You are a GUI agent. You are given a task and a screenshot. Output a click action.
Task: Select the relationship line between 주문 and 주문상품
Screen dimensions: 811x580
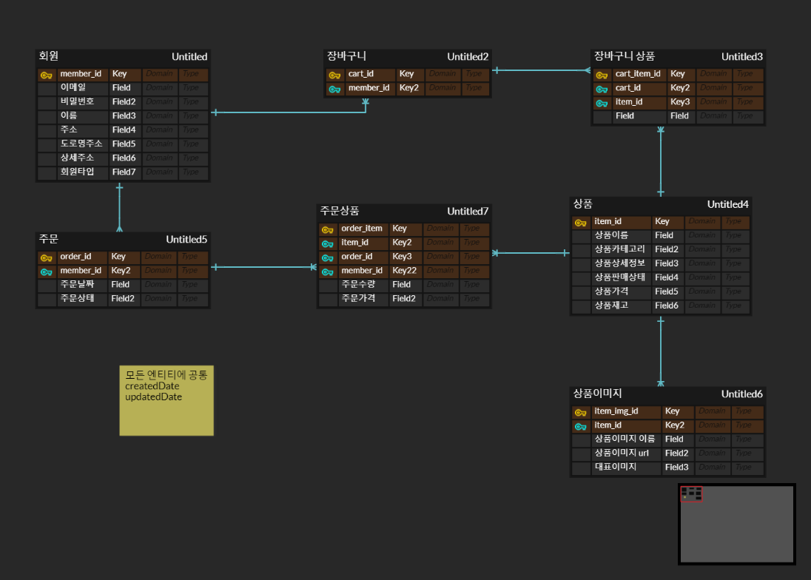pos(263,267)
